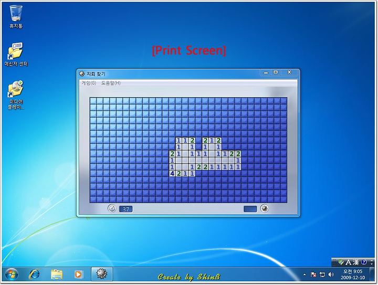This screenshot has width=378, height=285.
Task: Open Windows Media Player taskbar icon
Action: point(78,275)
